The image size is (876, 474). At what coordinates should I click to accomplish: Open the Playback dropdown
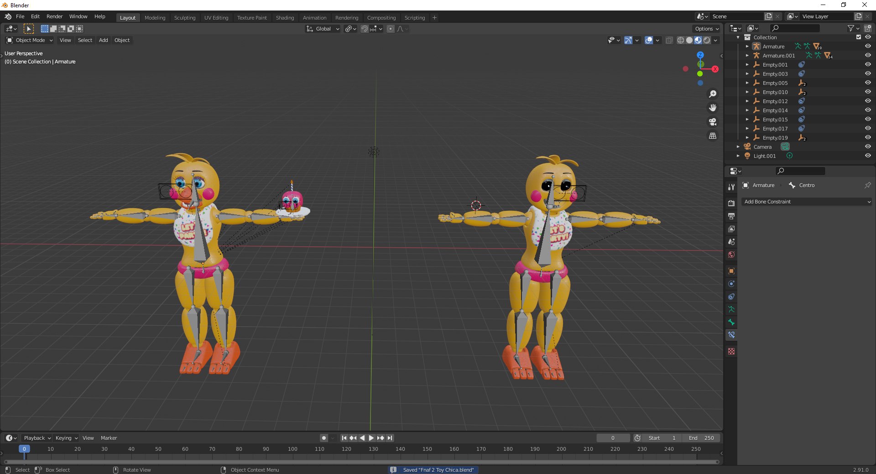[x=37, y=438]
